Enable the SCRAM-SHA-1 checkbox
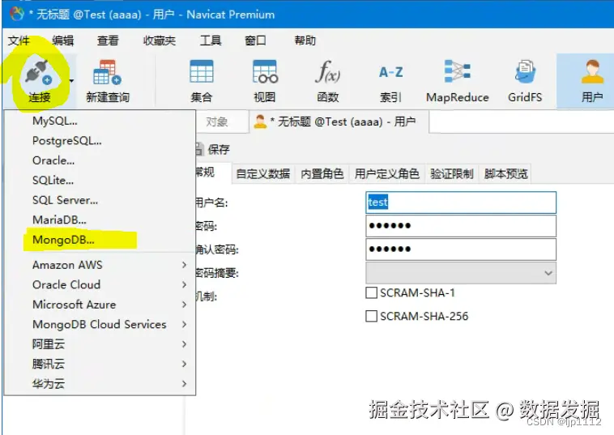This screenshot has height=435, width=614. pos(371,293)
